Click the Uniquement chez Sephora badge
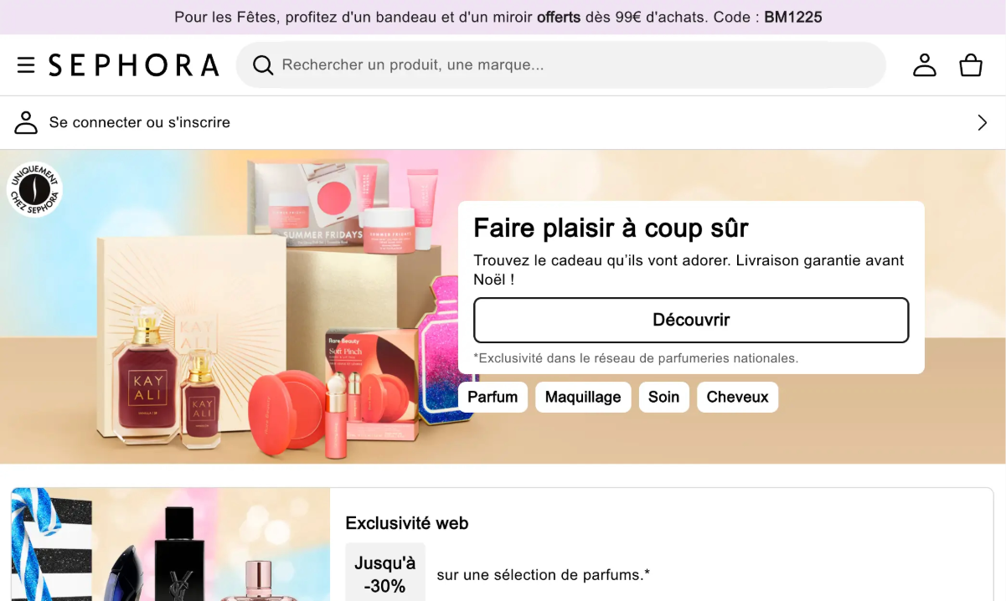The width and height of the screenshot is (1006, 601). (34, 189)
